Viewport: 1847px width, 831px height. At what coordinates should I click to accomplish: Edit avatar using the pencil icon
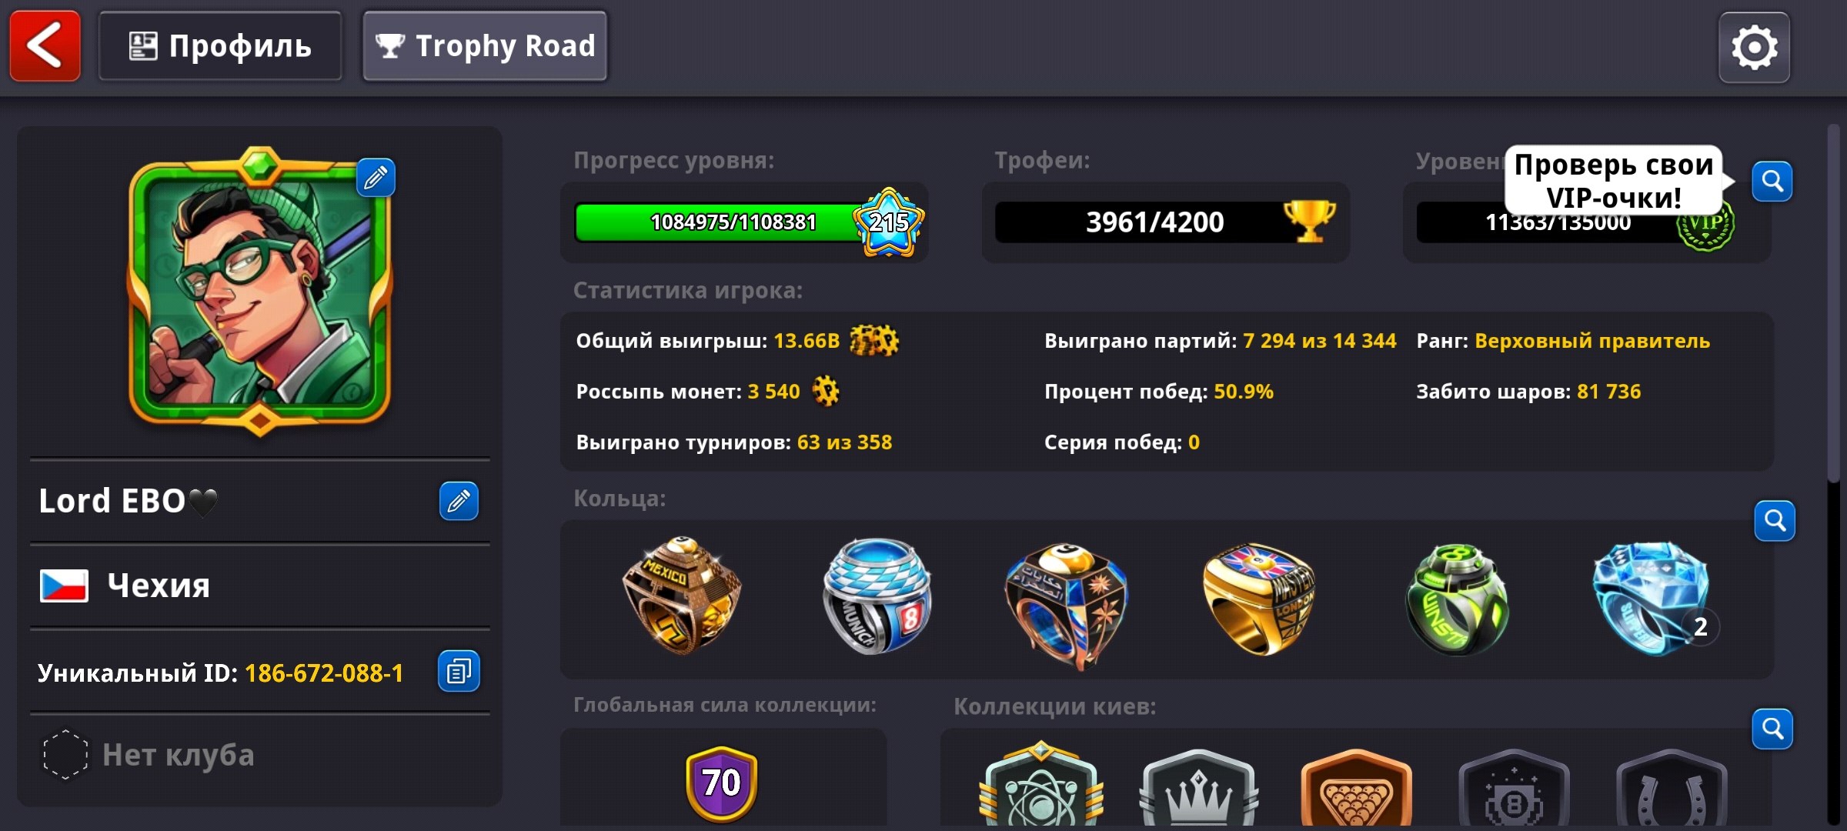(376, 178)
